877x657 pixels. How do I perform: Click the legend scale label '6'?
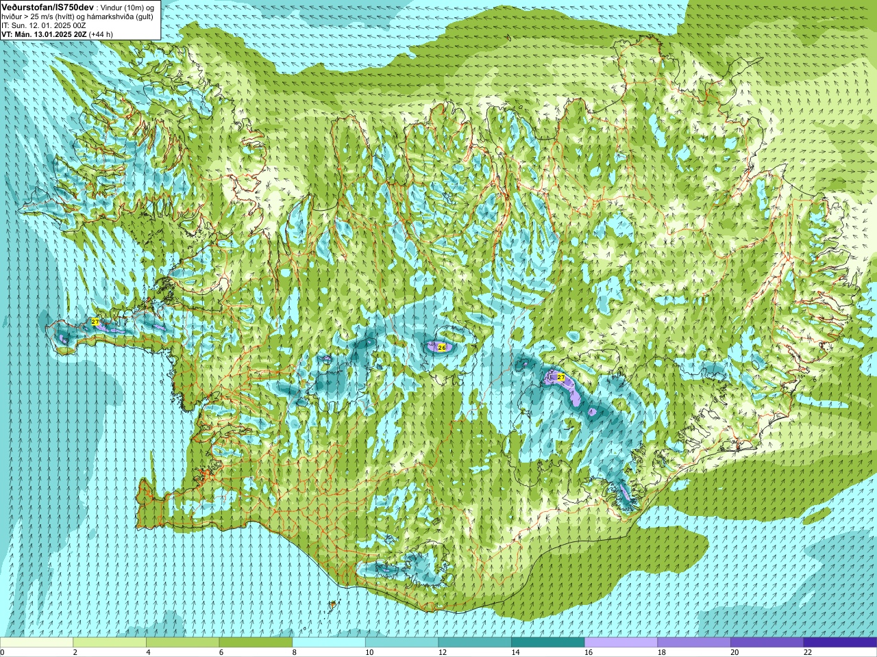(x=221, y=652)
